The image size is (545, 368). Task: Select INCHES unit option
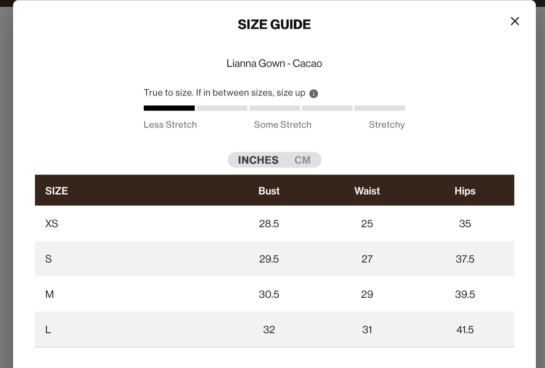click(x=258, y=160)
